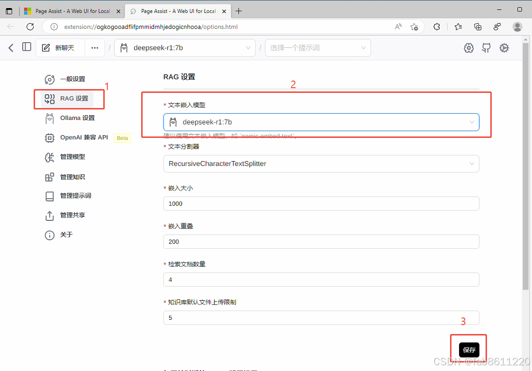This screenshot has height=371, width=532.
Task: Click the browser profile avatar icon
Action: tap(517, 27)
